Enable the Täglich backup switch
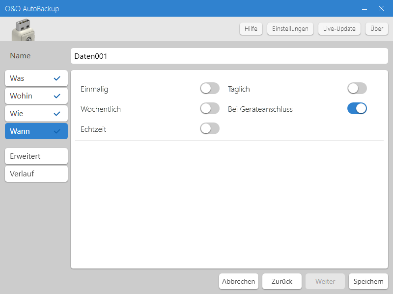 [x=357, y=89]
